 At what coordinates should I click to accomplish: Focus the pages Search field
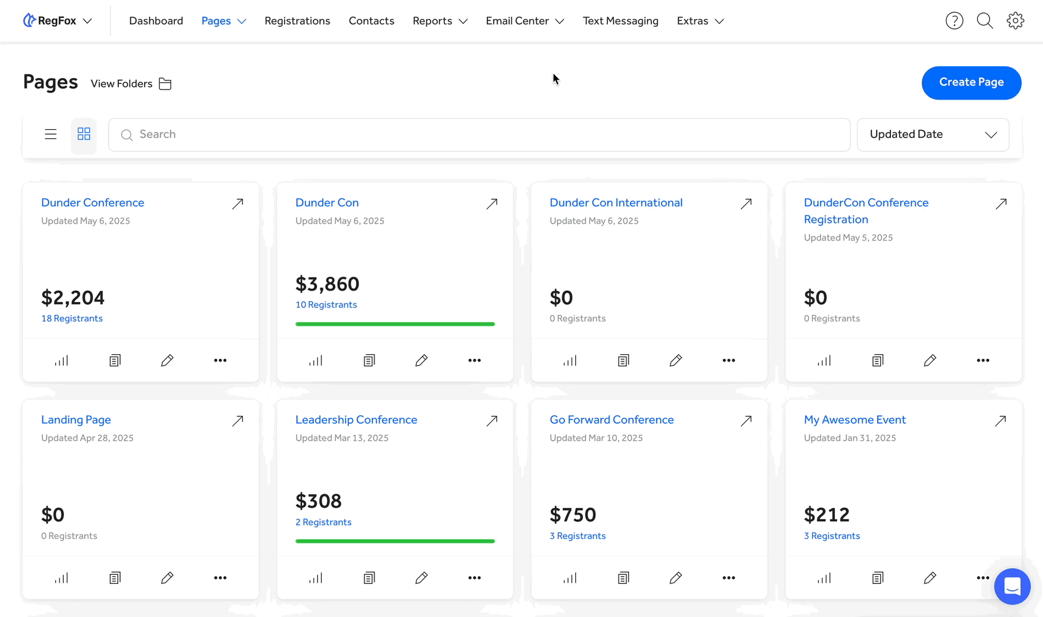click(479, 135)
